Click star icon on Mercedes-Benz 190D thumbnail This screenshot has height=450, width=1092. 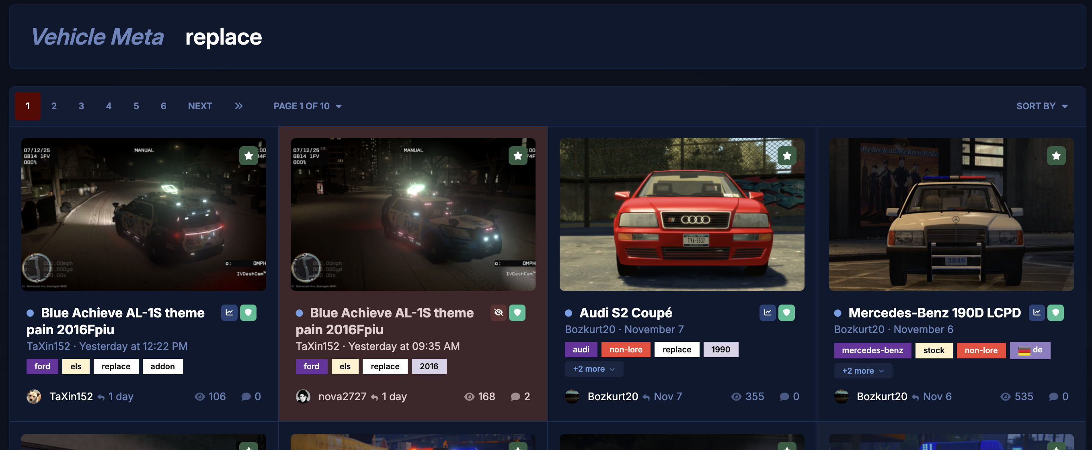click(x=1056, y=155)
